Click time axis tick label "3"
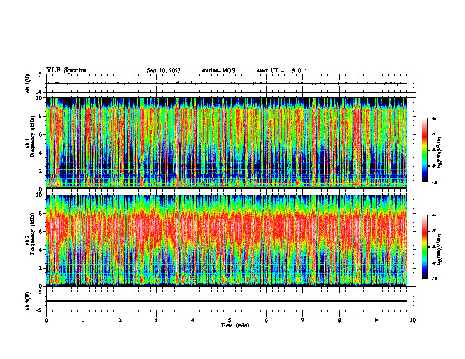Viewport: 465px width, 359px height. pyautogui.click(x=156, y=320)
